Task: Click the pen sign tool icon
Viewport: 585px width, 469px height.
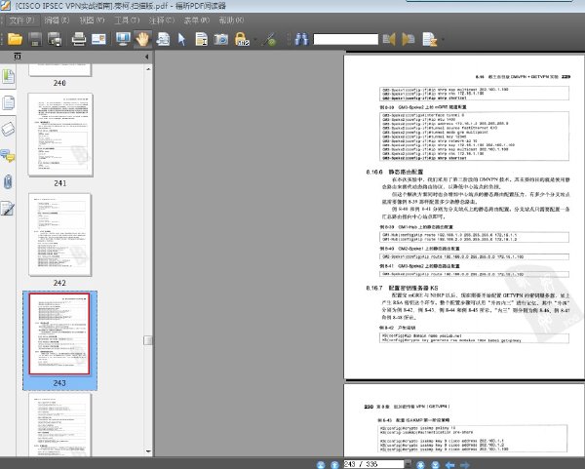Action: point(270,39)
